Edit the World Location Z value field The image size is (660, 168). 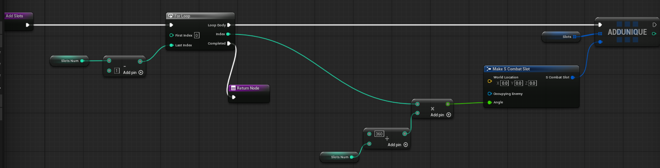(x=532, y=83)
